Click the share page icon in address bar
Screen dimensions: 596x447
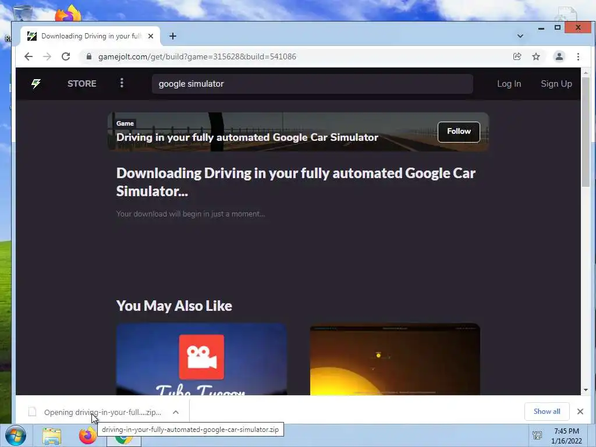[517, 56]
